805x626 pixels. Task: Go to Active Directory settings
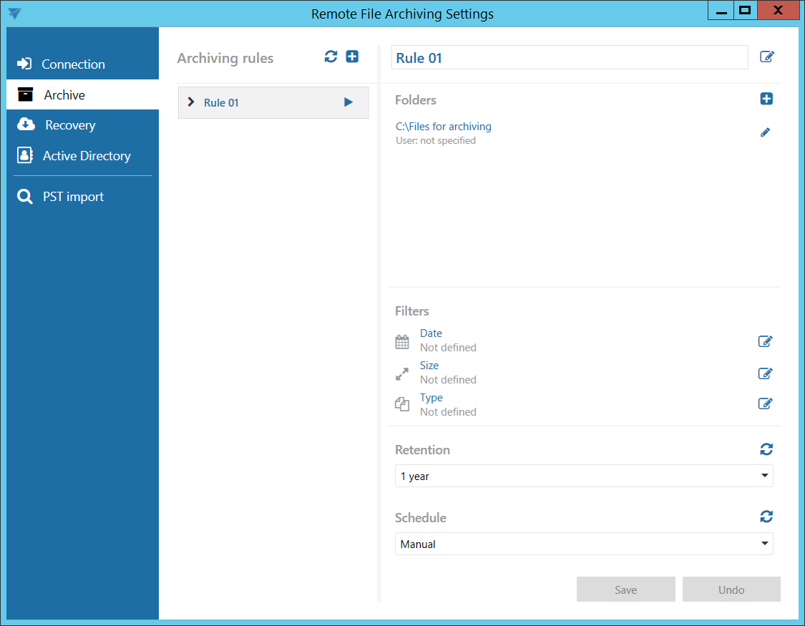[86, 156]
